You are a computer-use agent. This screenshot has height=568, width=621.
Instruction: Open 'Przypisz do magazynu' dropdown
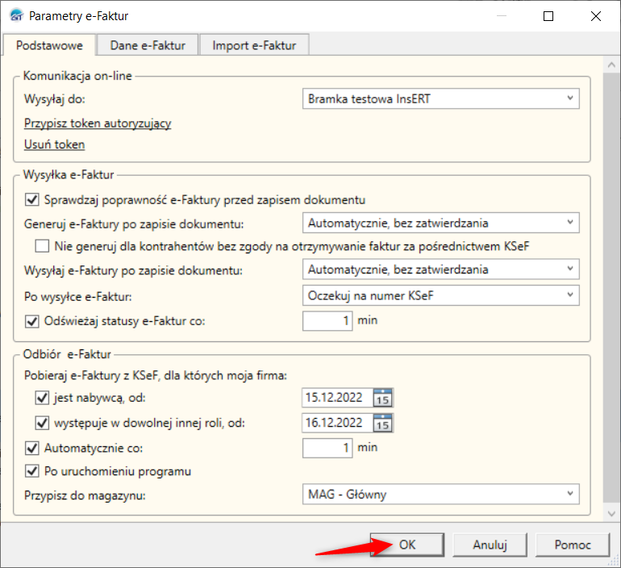[570, 494]
